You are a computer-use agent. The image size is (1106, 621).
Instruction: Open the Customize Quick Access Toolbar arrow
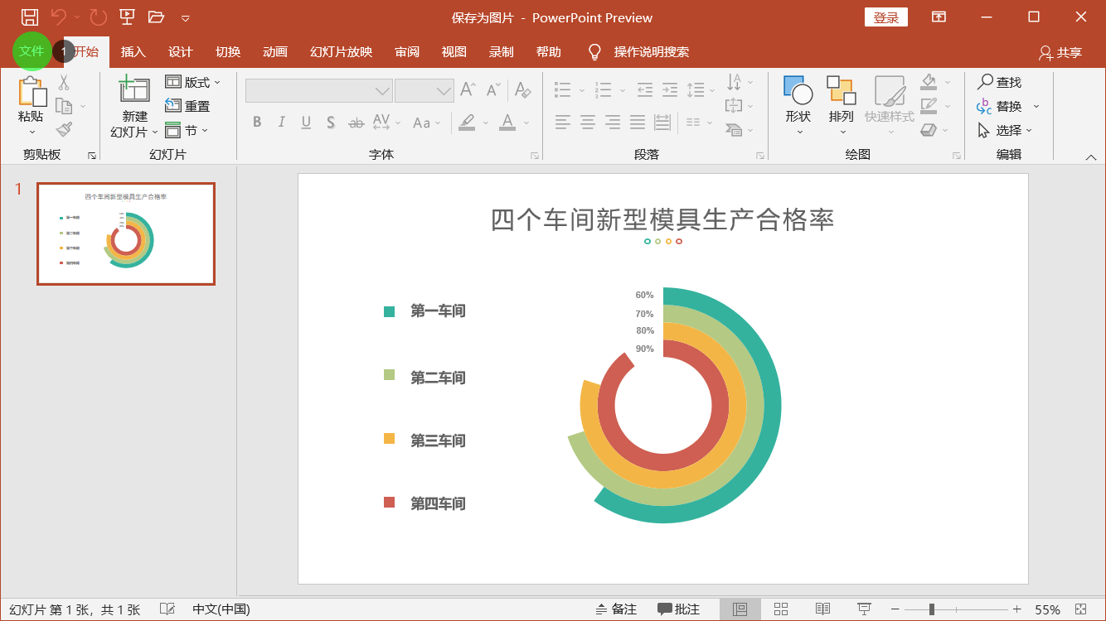click(x=186, y=17)
